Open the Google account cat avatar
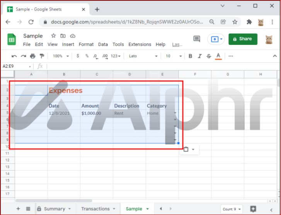This screenshot has height=215, width=281. tap(269, 39)
